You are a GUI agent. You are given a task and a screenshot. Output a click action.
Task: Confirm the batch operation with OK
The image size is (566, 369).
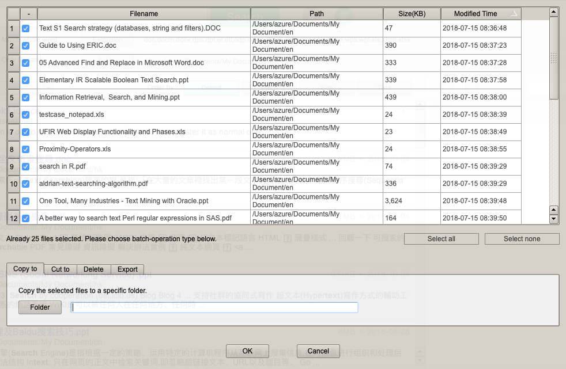[247, 351]
